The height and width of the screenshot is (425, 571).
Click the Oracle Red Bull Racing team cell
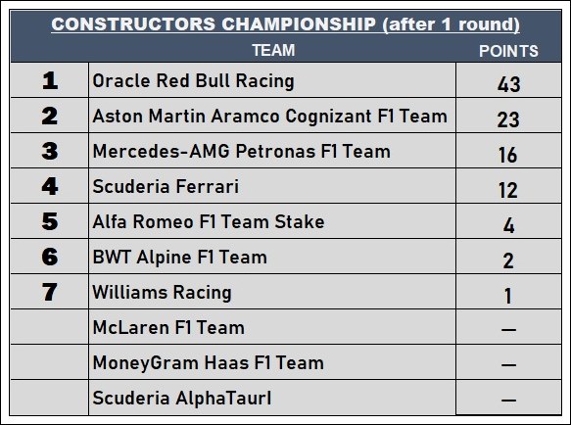pos(272,80)
